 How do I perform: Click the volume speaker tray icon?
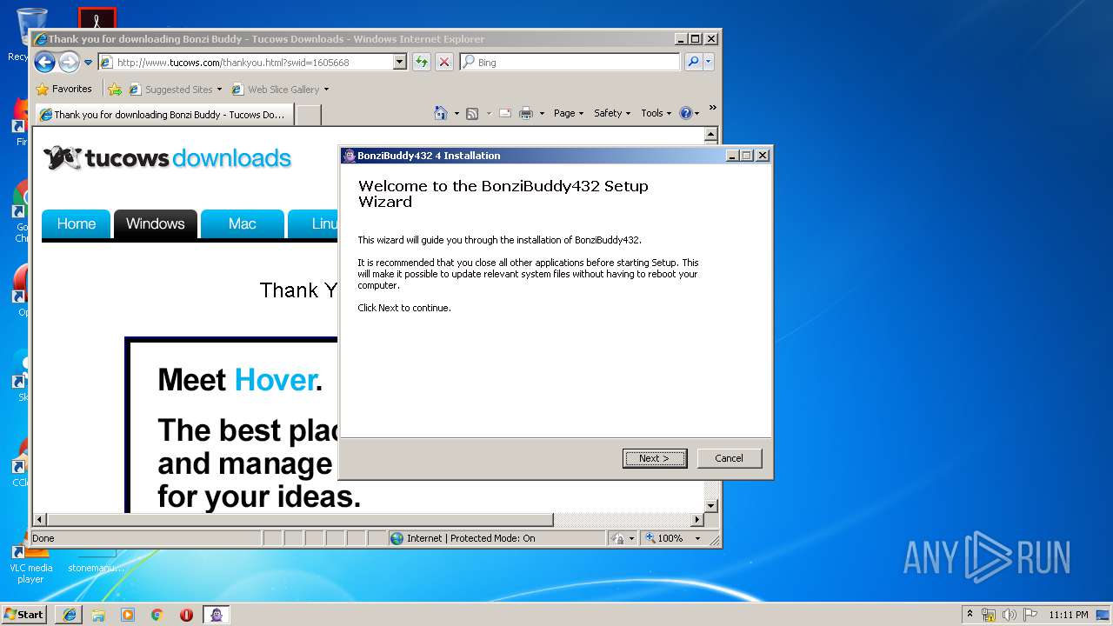point(1010,615)
